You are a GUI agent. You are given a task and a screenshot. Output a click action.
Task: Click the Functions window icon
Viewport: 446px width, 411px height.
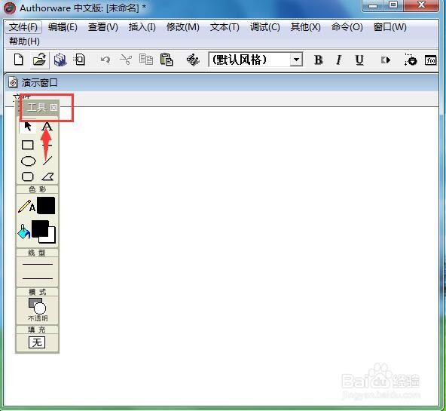tap(430, 60)
